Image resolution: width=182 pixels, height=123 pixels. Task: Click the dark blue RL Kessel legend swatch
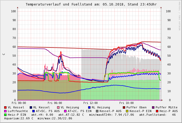point(31,107)
